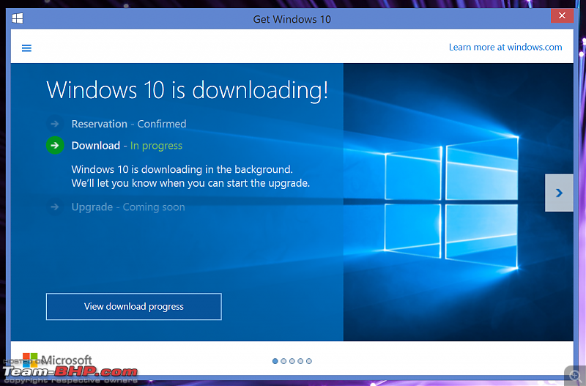Select the third page indicator dot

click(292, 361)
